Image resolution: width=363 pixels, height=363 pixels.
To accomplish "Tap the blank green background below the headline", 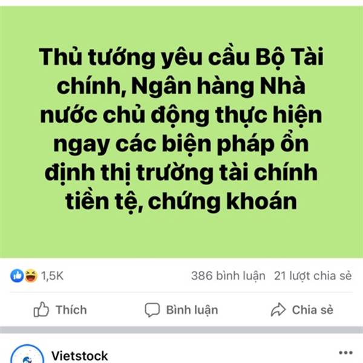I will [x=181, y=235].
